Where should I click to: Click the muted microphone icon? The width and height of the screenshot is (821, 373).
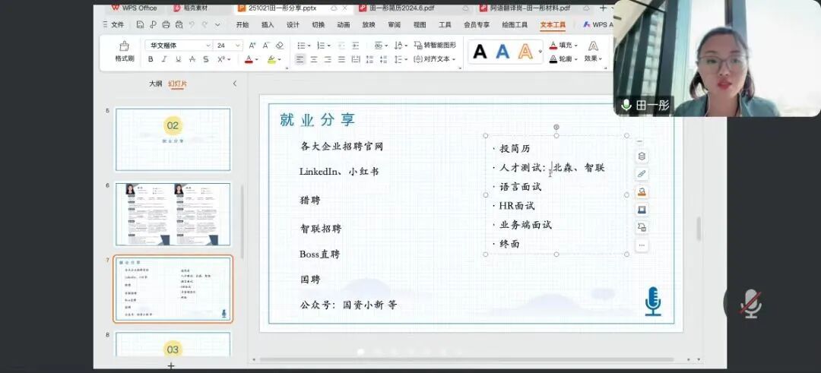click(750, 303)
